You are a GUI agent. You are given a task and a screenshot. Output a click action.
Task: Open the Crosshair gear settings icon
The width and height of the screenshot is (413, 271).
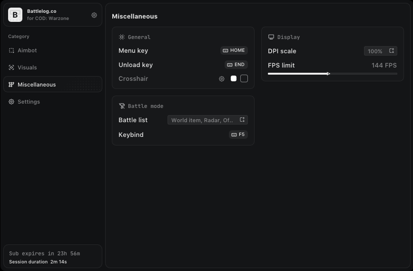222,78
